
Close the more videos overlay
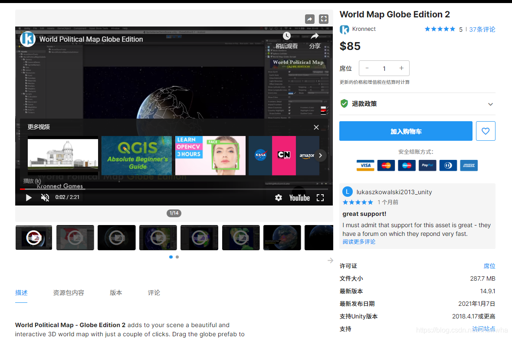pyautogui.click(x=316, y=127)
